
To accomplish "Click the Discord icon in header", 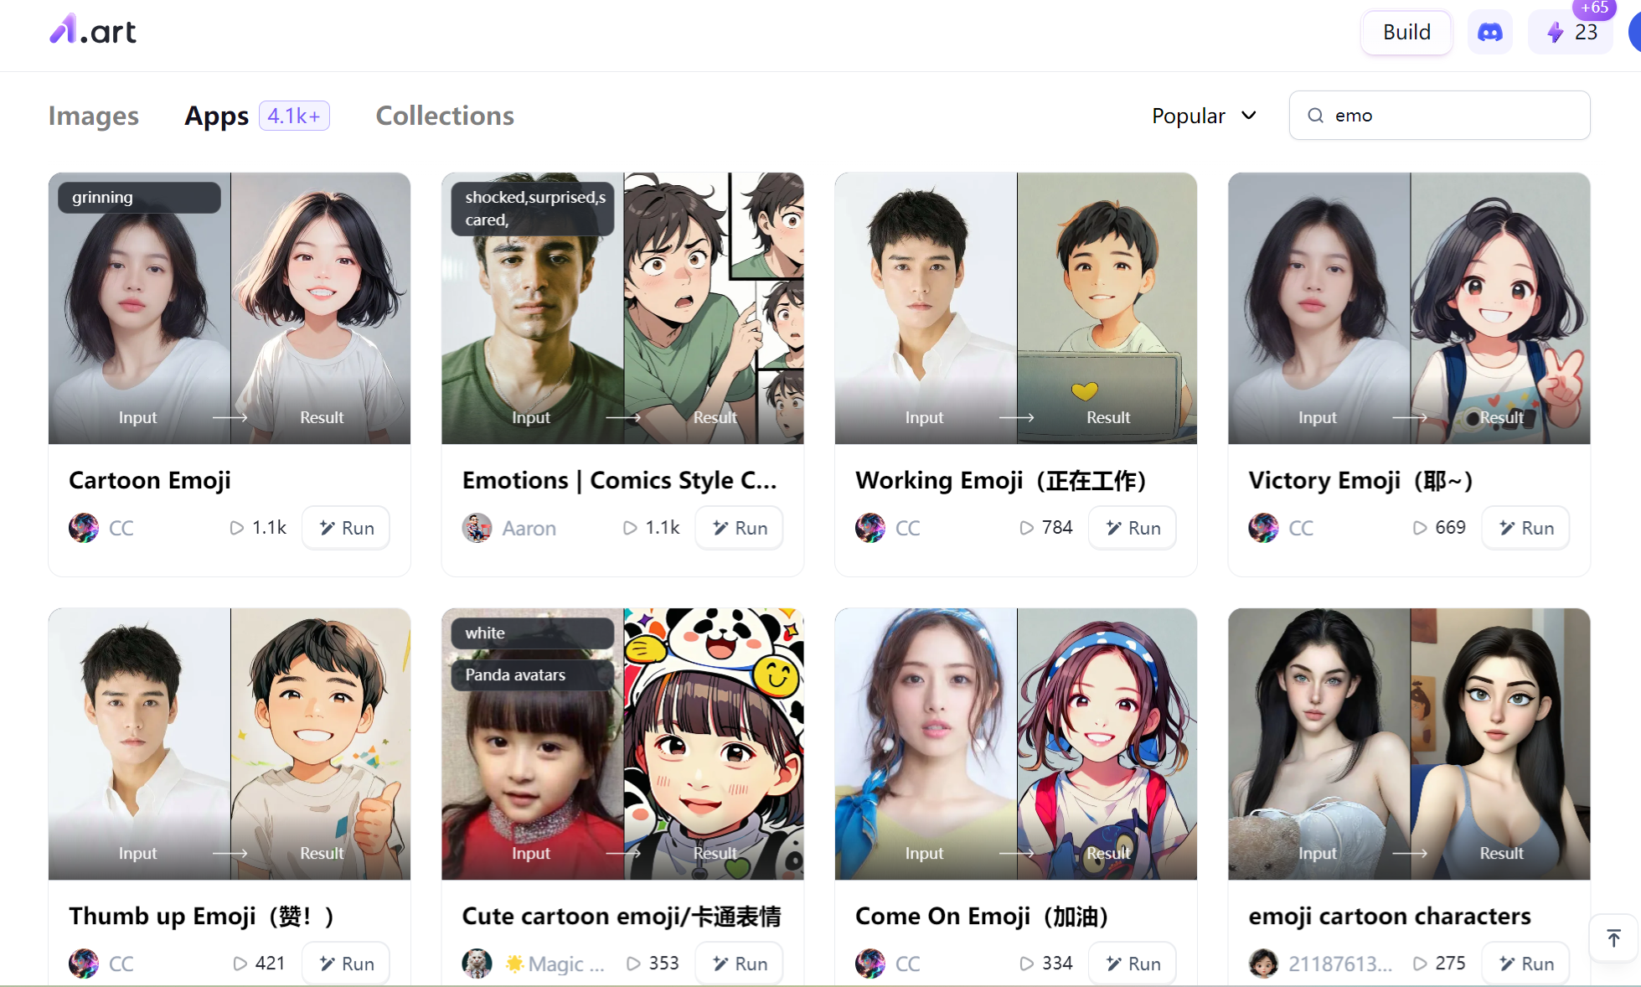I will (1489, 32).
